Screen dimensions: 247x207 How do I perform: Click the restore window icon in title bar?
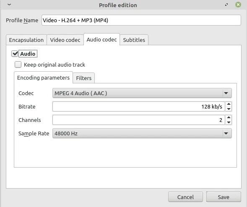tap(226, 5)
